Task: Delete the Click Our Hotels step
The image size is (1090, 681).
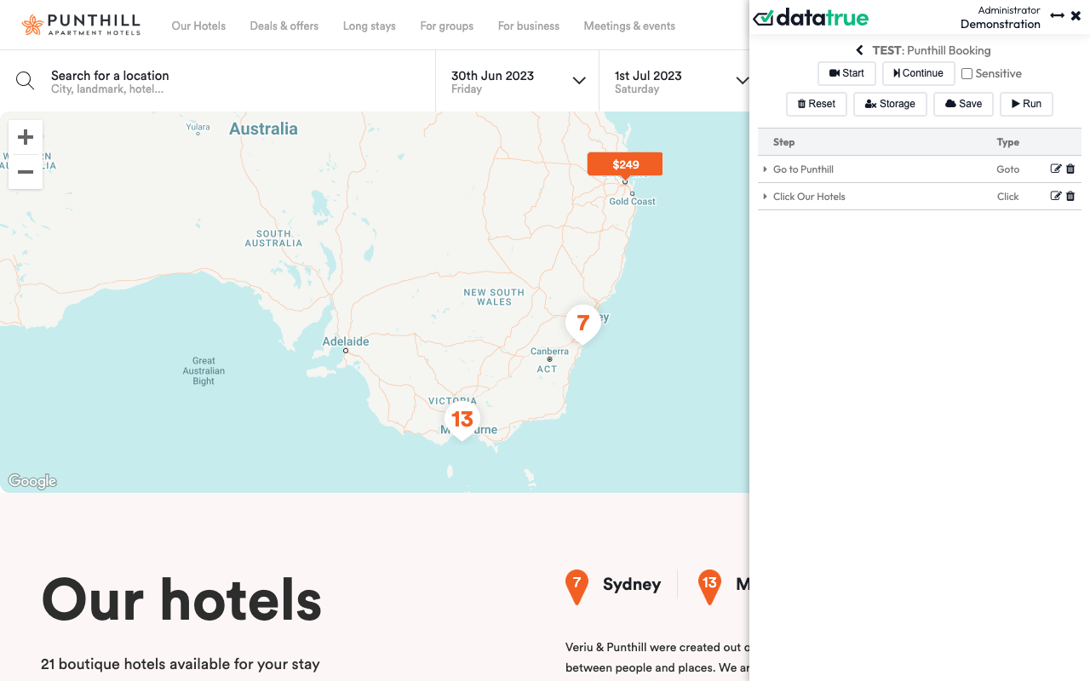Action: tap(1070, 197)
